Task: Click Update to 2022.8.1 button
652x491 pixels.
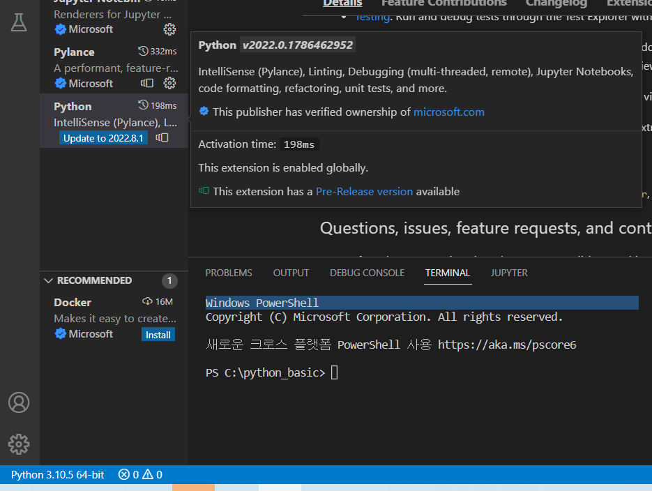Action: pyautogui.click(x=103, y=138)
